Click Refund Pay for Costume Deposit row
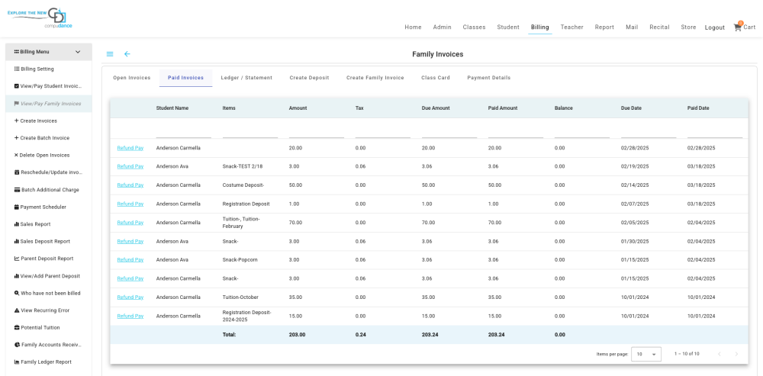Image resolution: width=763 pixels, height=376 pixels. tap(130, 185)
